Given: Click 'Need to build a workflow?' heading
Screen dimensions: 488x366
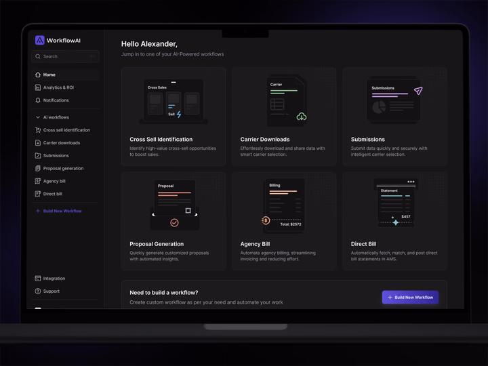Looking at the screenshot, I should tap(164, 293).
